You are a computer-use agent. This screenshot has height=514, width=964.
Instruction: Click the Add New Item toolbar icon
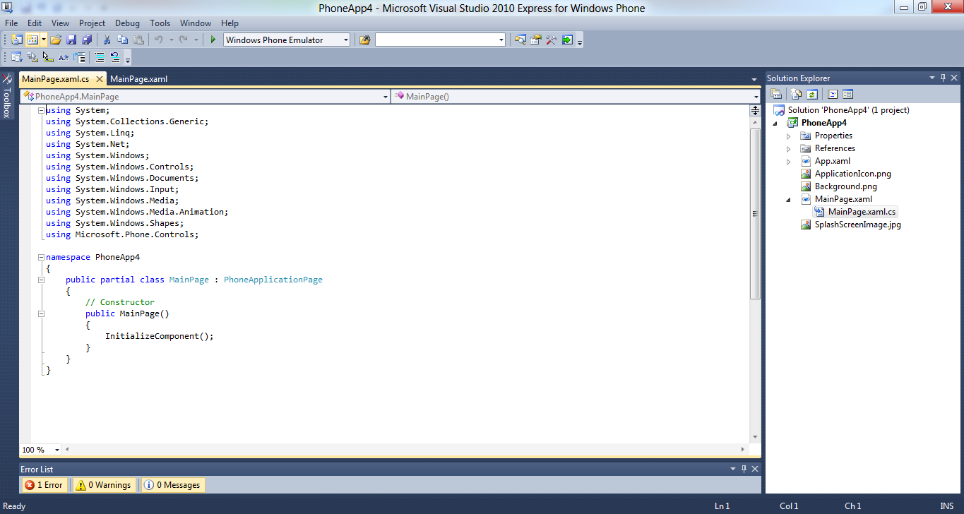(32, 40)
